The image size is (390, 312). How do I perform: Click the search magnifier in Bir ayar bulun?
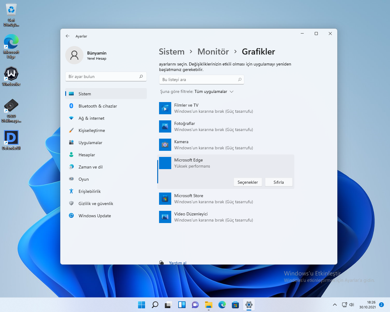[141, 76]
